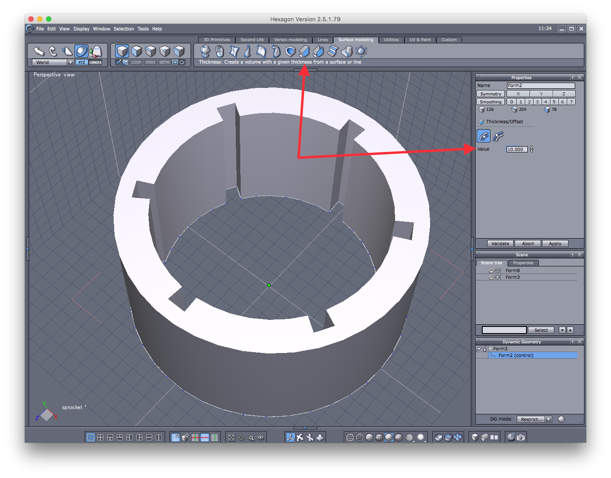The image size is (611, 478).
Task: Toggle Y axis symmetry
Action: click(541, 94)
